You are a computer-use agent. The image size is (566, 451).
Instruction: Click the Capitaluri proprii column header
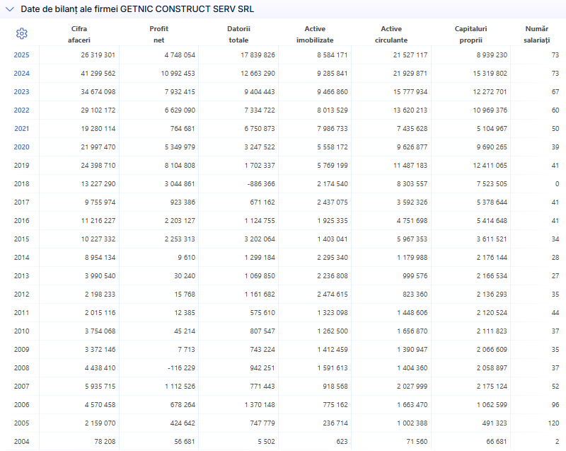point(470,34)
